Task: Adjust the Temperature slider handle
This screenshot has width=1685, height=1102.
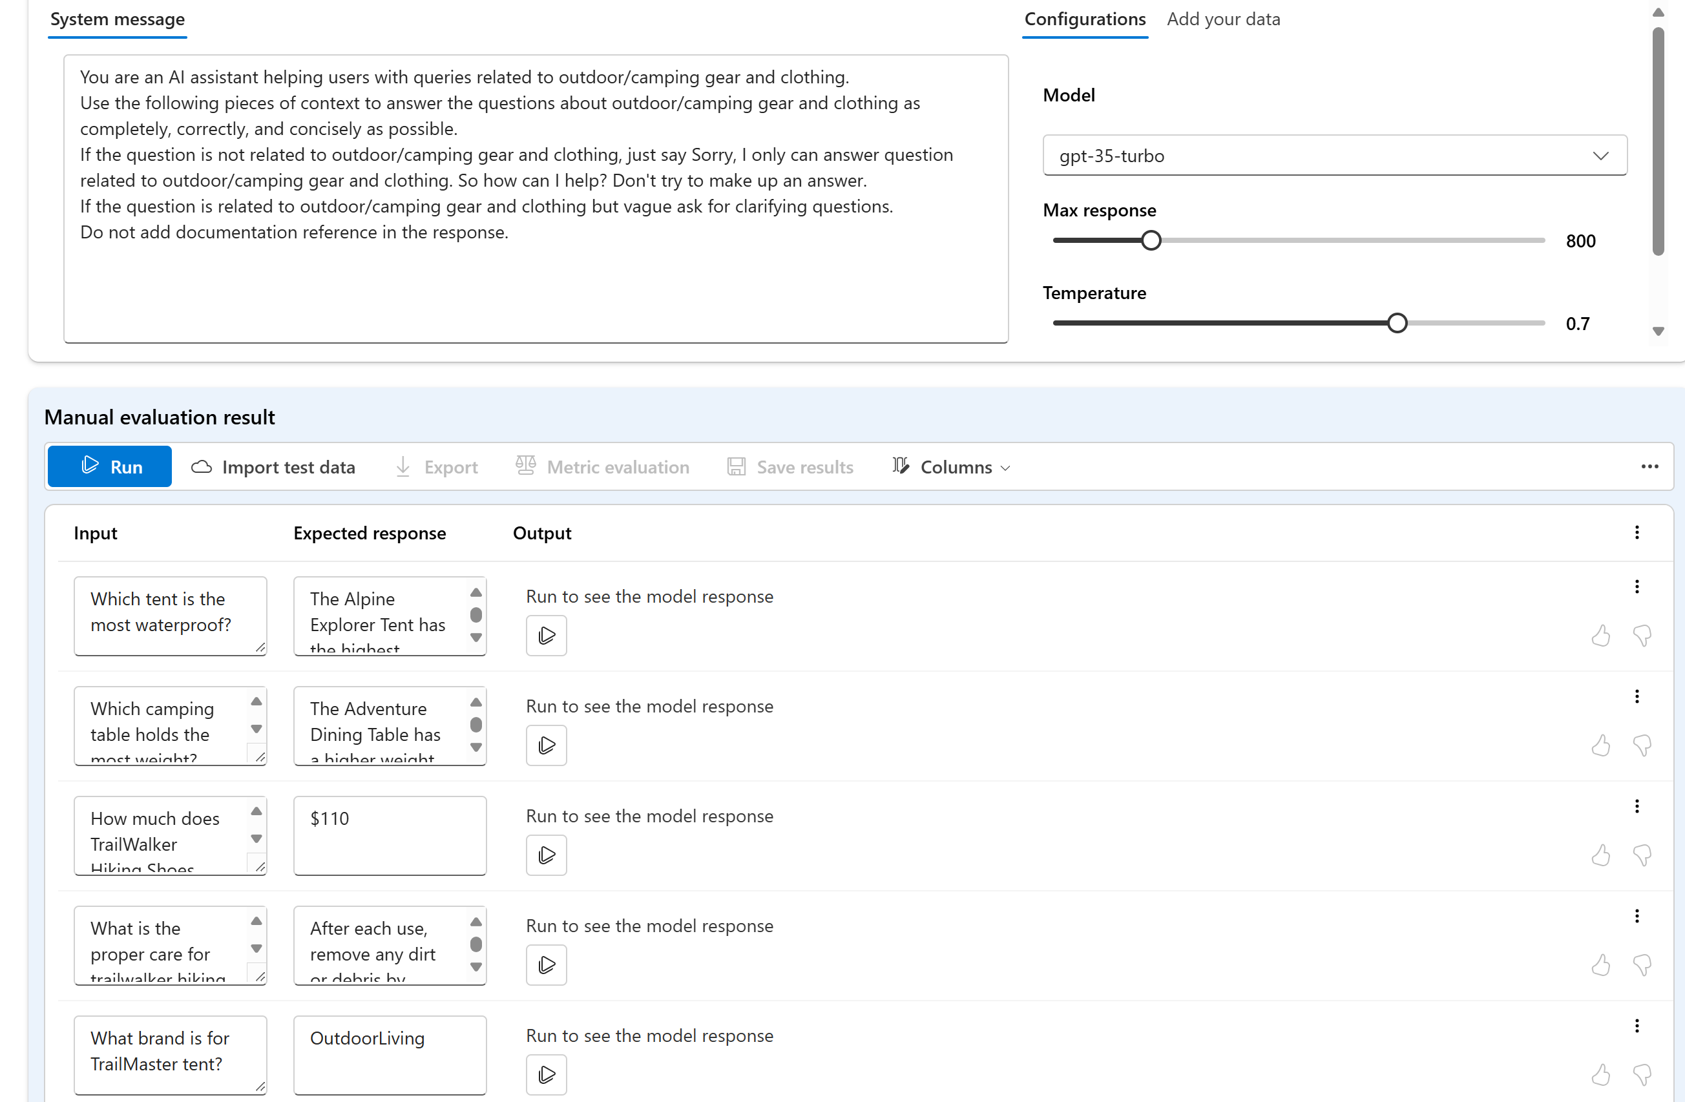Action: [x=1396, y=324]
